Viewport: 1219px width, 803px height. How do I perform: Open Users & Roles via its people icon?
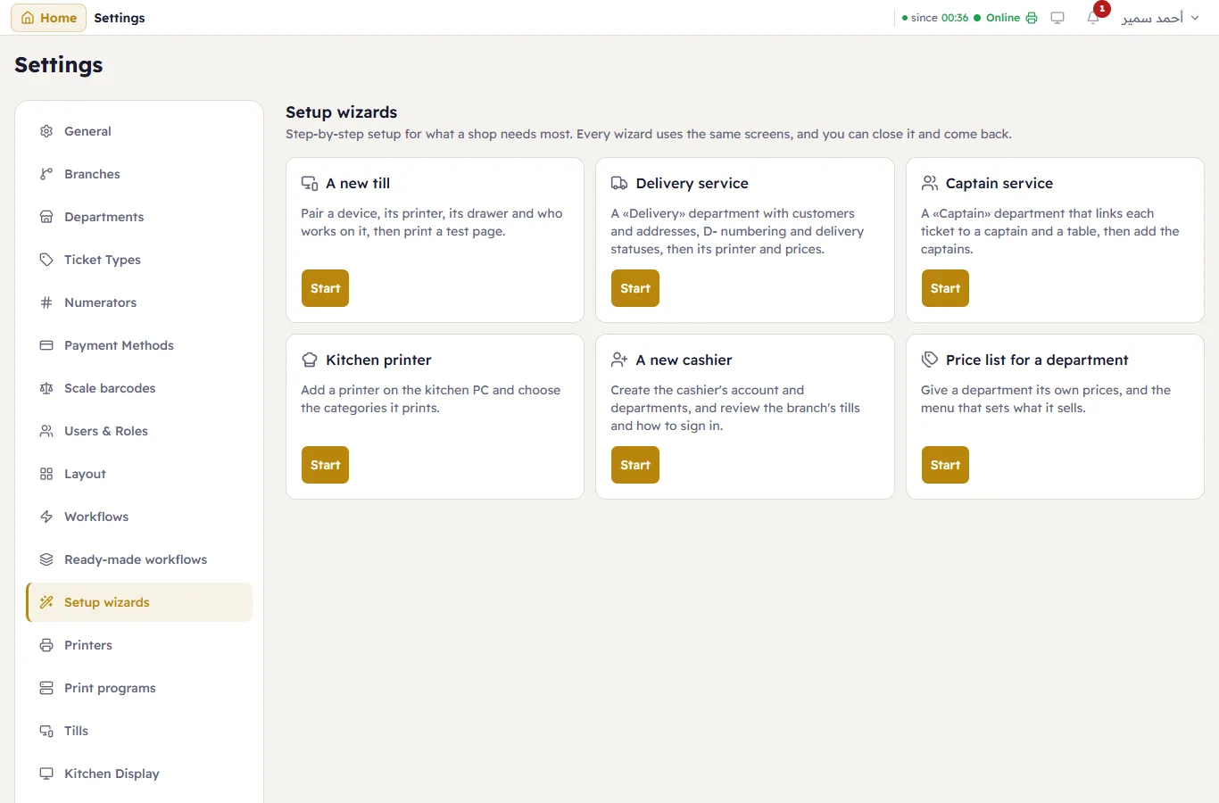pyautogui.click(x=46, y=431)
